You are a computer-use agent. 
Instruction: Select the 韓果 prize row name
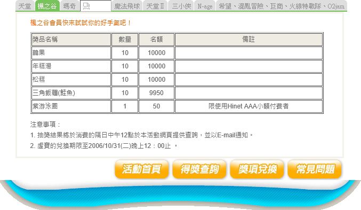[71, 53]
